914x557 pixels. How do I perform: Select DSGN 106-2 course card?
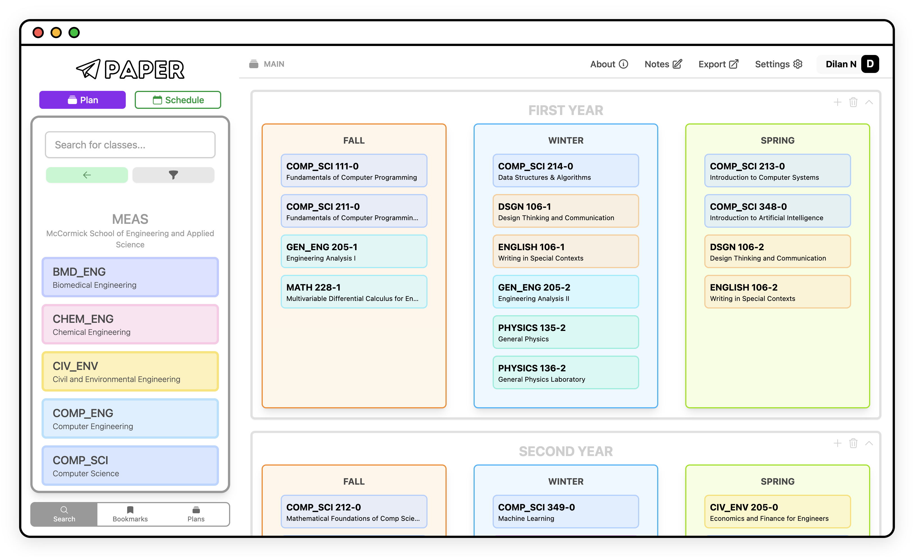[778, 252]
